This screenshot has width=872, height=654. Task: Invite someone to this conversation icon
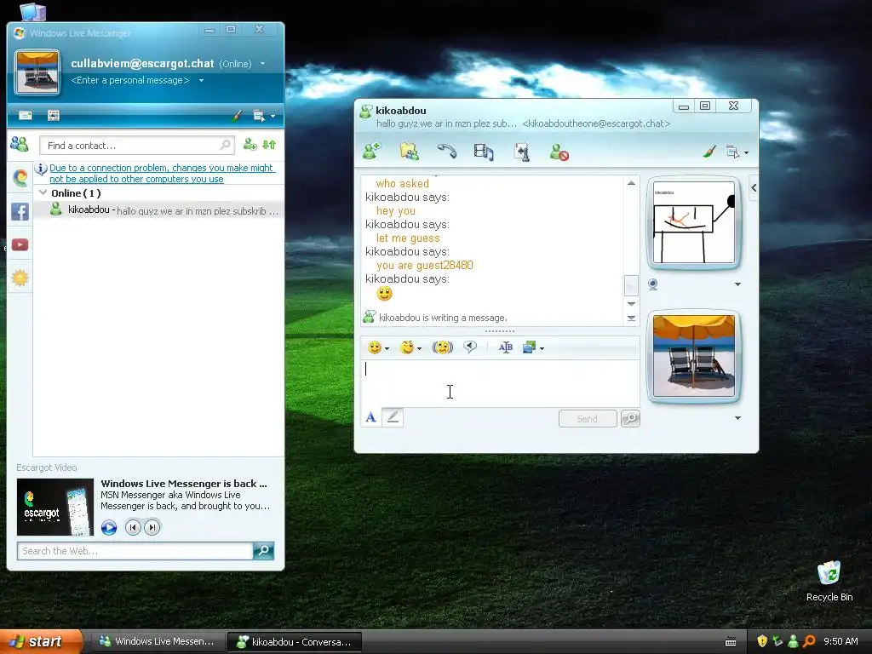pos(371,151)
